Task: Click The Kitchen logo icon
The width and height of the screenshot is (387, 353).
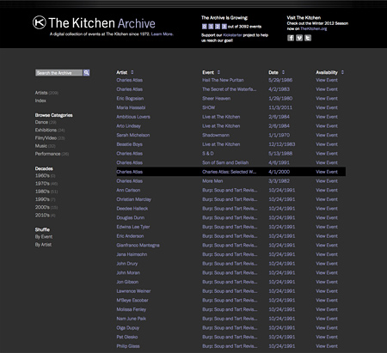Action: (40, 22)
